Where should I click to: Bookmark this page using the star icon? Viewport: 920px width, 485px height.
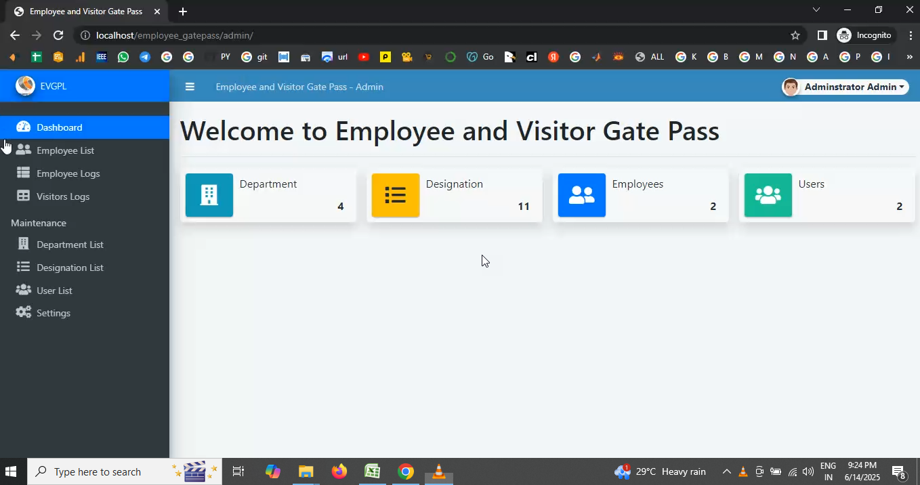pos(795,35)
